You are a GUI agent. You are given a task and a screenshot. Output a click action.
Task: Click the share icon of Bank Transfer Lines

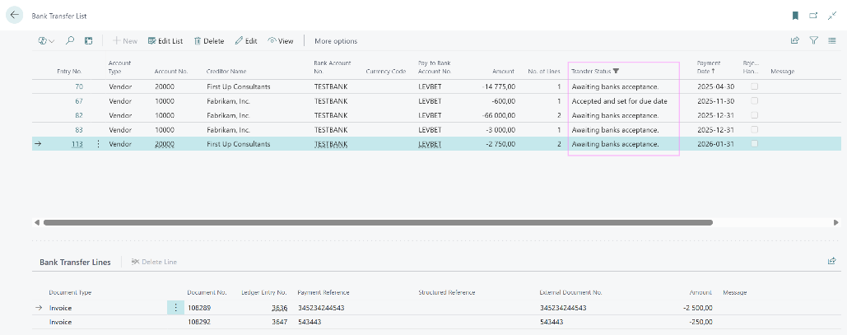832,261
